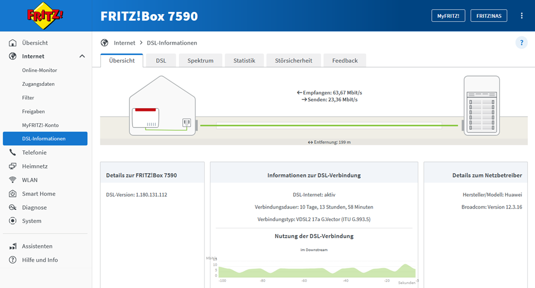
Task: Click 'Nutzung der DSL-Verbindung' heading
Action: click(x=314, y=236)
